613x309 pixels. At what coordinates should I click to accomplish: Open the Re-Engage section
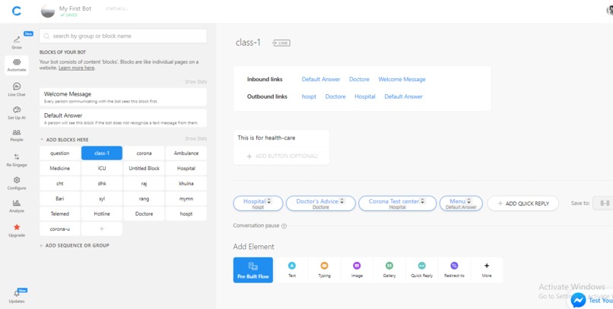click(x=17, y=160)
